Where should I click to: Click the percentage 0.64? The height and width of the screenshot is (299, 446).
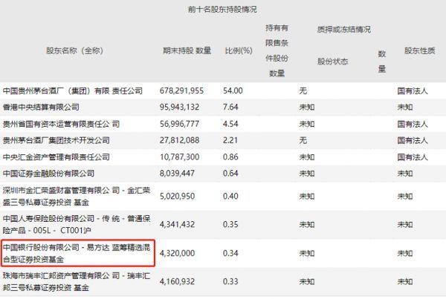tap(230, 174)
